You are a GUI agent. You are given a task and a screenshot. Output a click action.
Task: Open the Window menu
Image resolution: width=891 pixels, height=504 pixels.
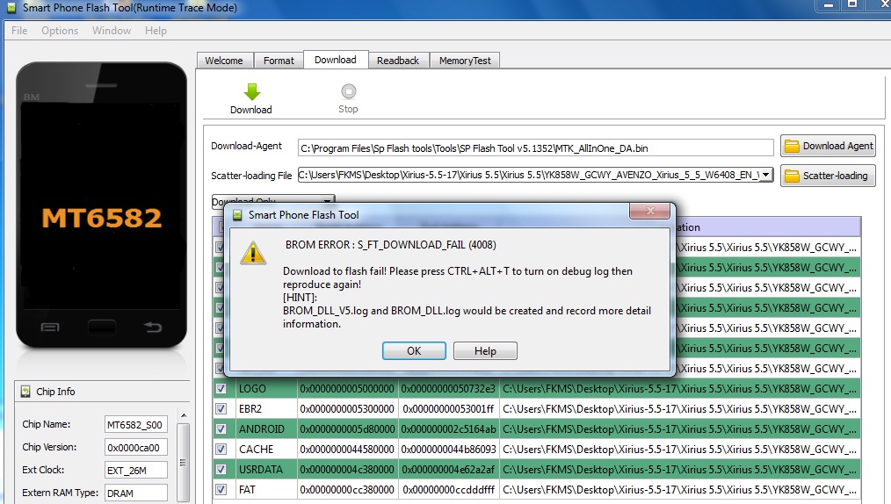click(x=112, y=31)
